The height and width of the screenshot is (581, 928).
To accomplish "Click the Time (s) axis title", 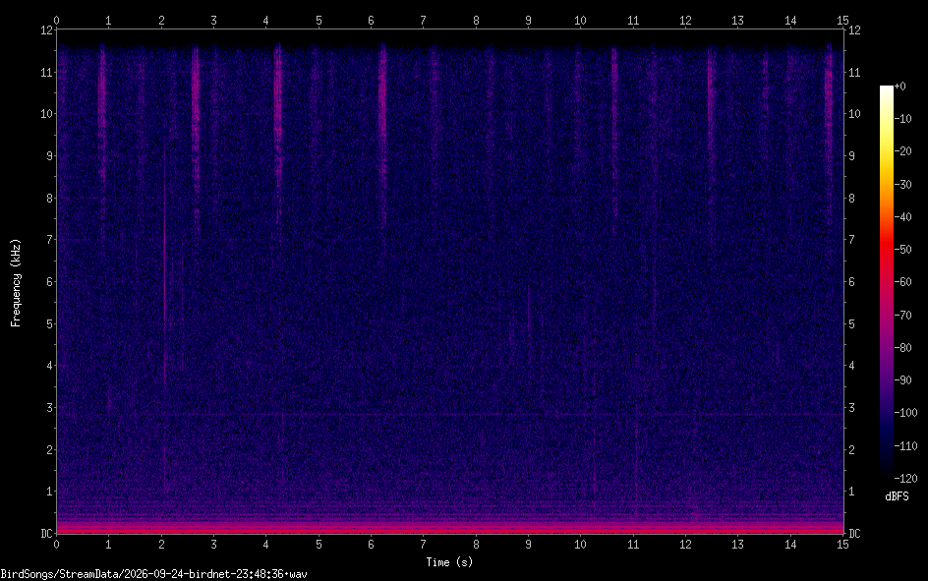I will (449, 562).
